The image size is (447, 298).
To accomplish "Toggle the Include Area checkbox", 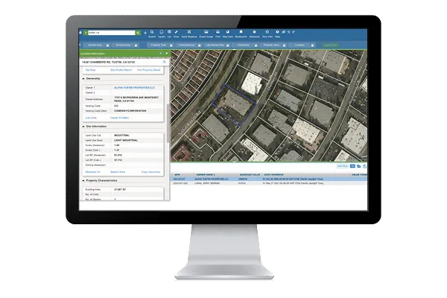I will click(108, 45).
